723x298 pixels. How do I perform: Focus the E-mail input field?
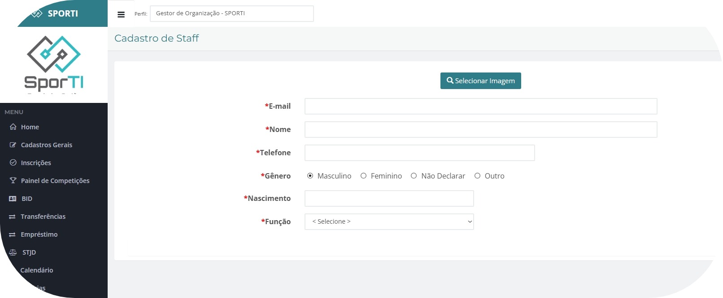[480, 106]
